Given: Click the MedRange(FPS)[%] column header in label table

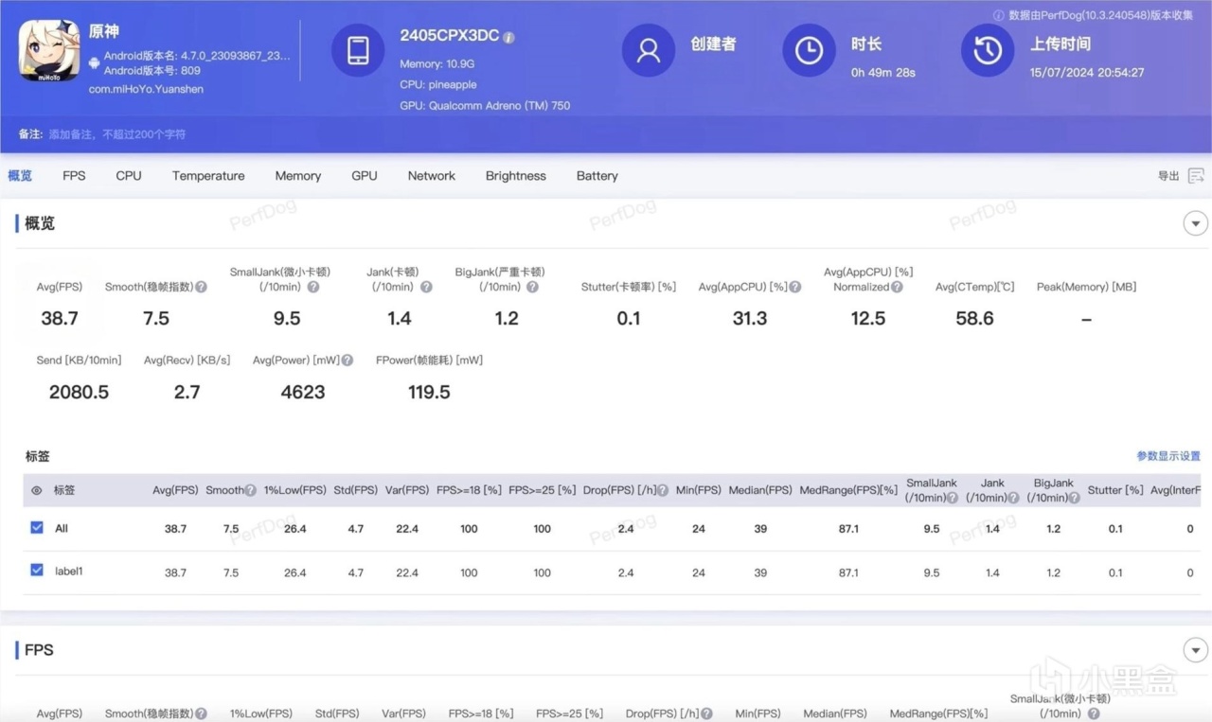Looking at the screenshot, I should click(848, 490).
